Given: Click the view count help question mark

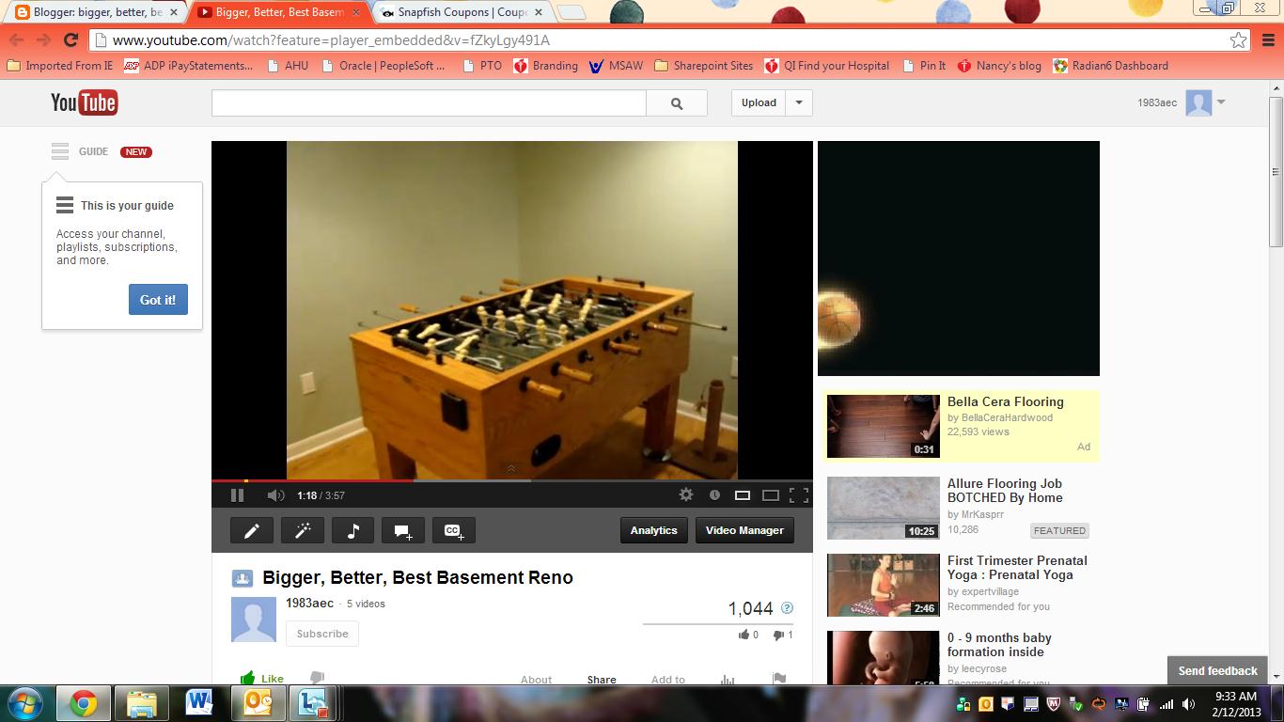Looking at the screenshot, I should [x=787, y=608].
